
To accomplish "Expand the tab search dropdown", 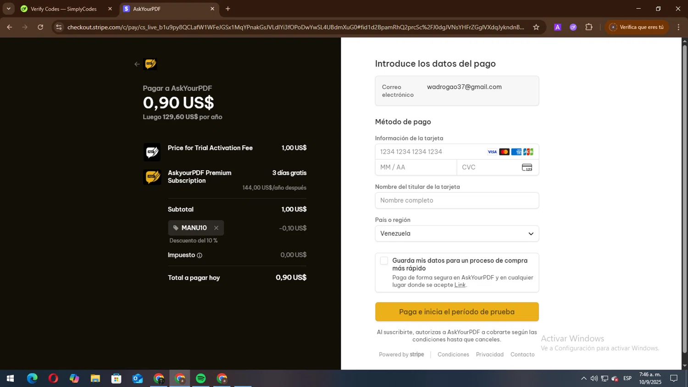I will click(8, 9).
